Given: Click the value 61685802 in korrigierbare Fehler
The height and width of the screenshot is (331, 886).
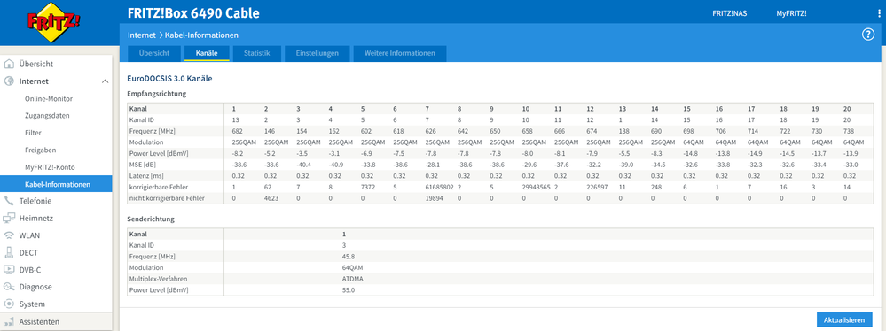Looking at the screenshot, I should [x=440, y=187].
